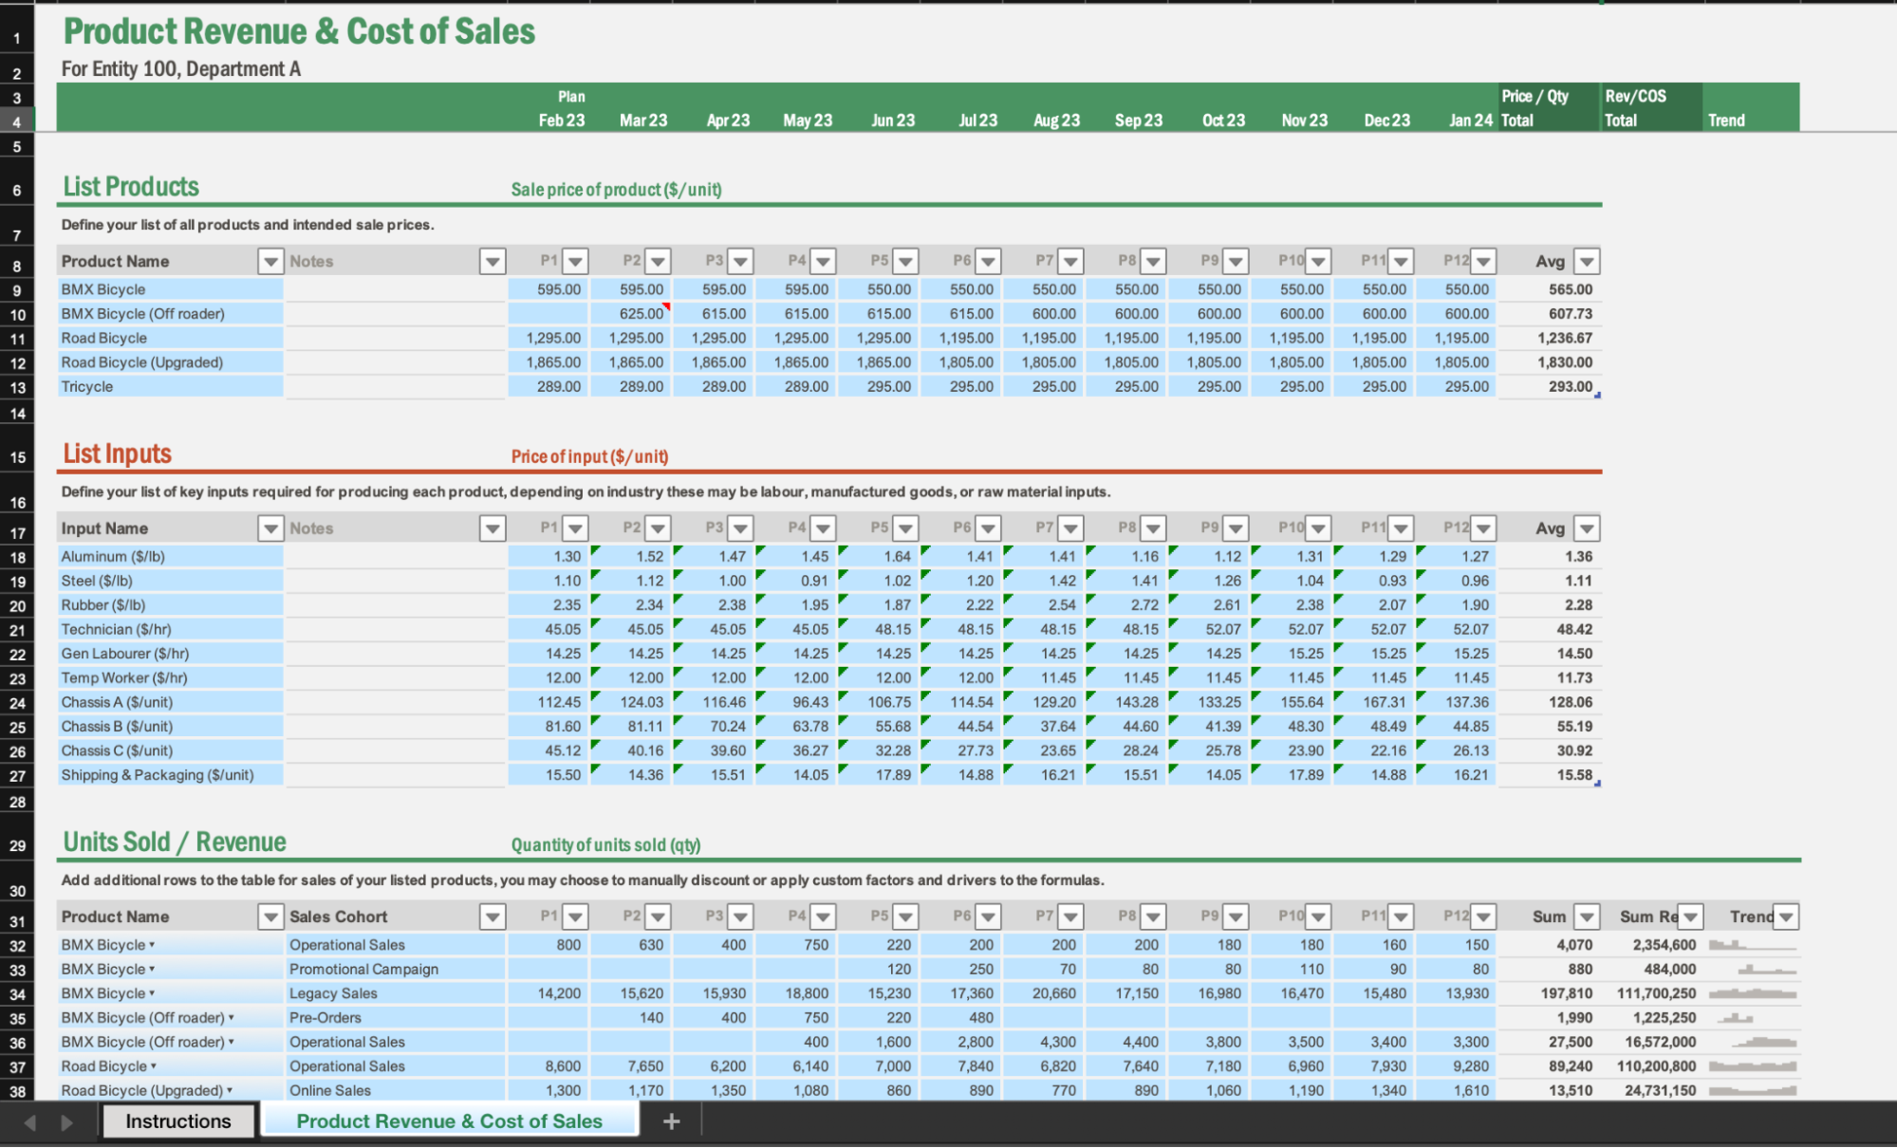Click the Notes filter icon in List Inputs

[493, 528]
